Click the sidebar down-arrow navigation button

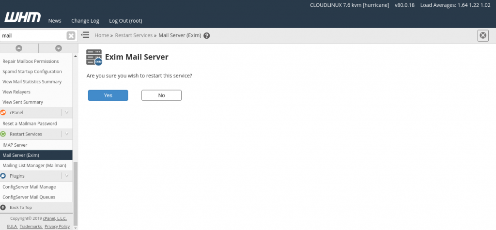pyautogui.click(x=59, y=48)
